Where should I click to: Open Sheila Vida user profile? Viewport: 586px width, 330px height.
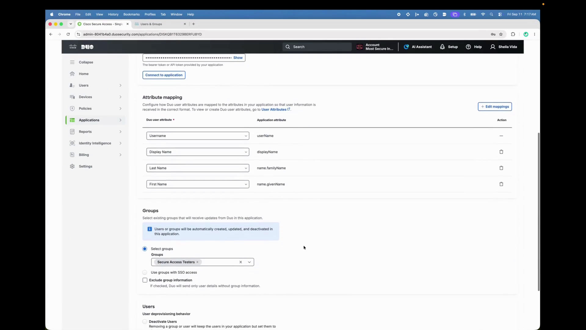coord(504,47)
